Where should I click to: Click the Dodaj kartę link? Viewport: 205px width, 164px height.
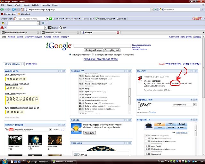pos(31,64)
